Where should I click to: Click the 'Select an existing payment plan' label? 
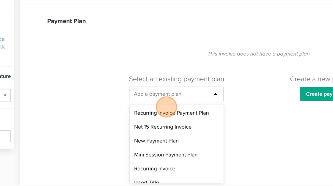click(x=177, y=79)
